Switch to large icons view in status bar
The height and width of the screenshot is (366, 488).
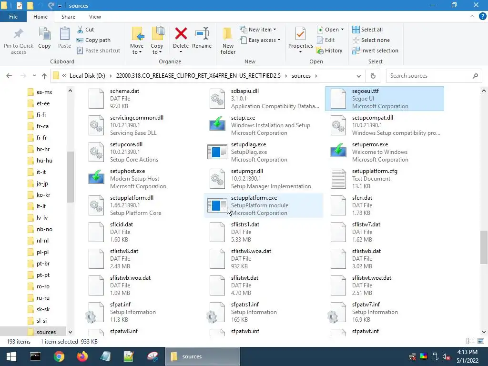click(x=481, y=341)
